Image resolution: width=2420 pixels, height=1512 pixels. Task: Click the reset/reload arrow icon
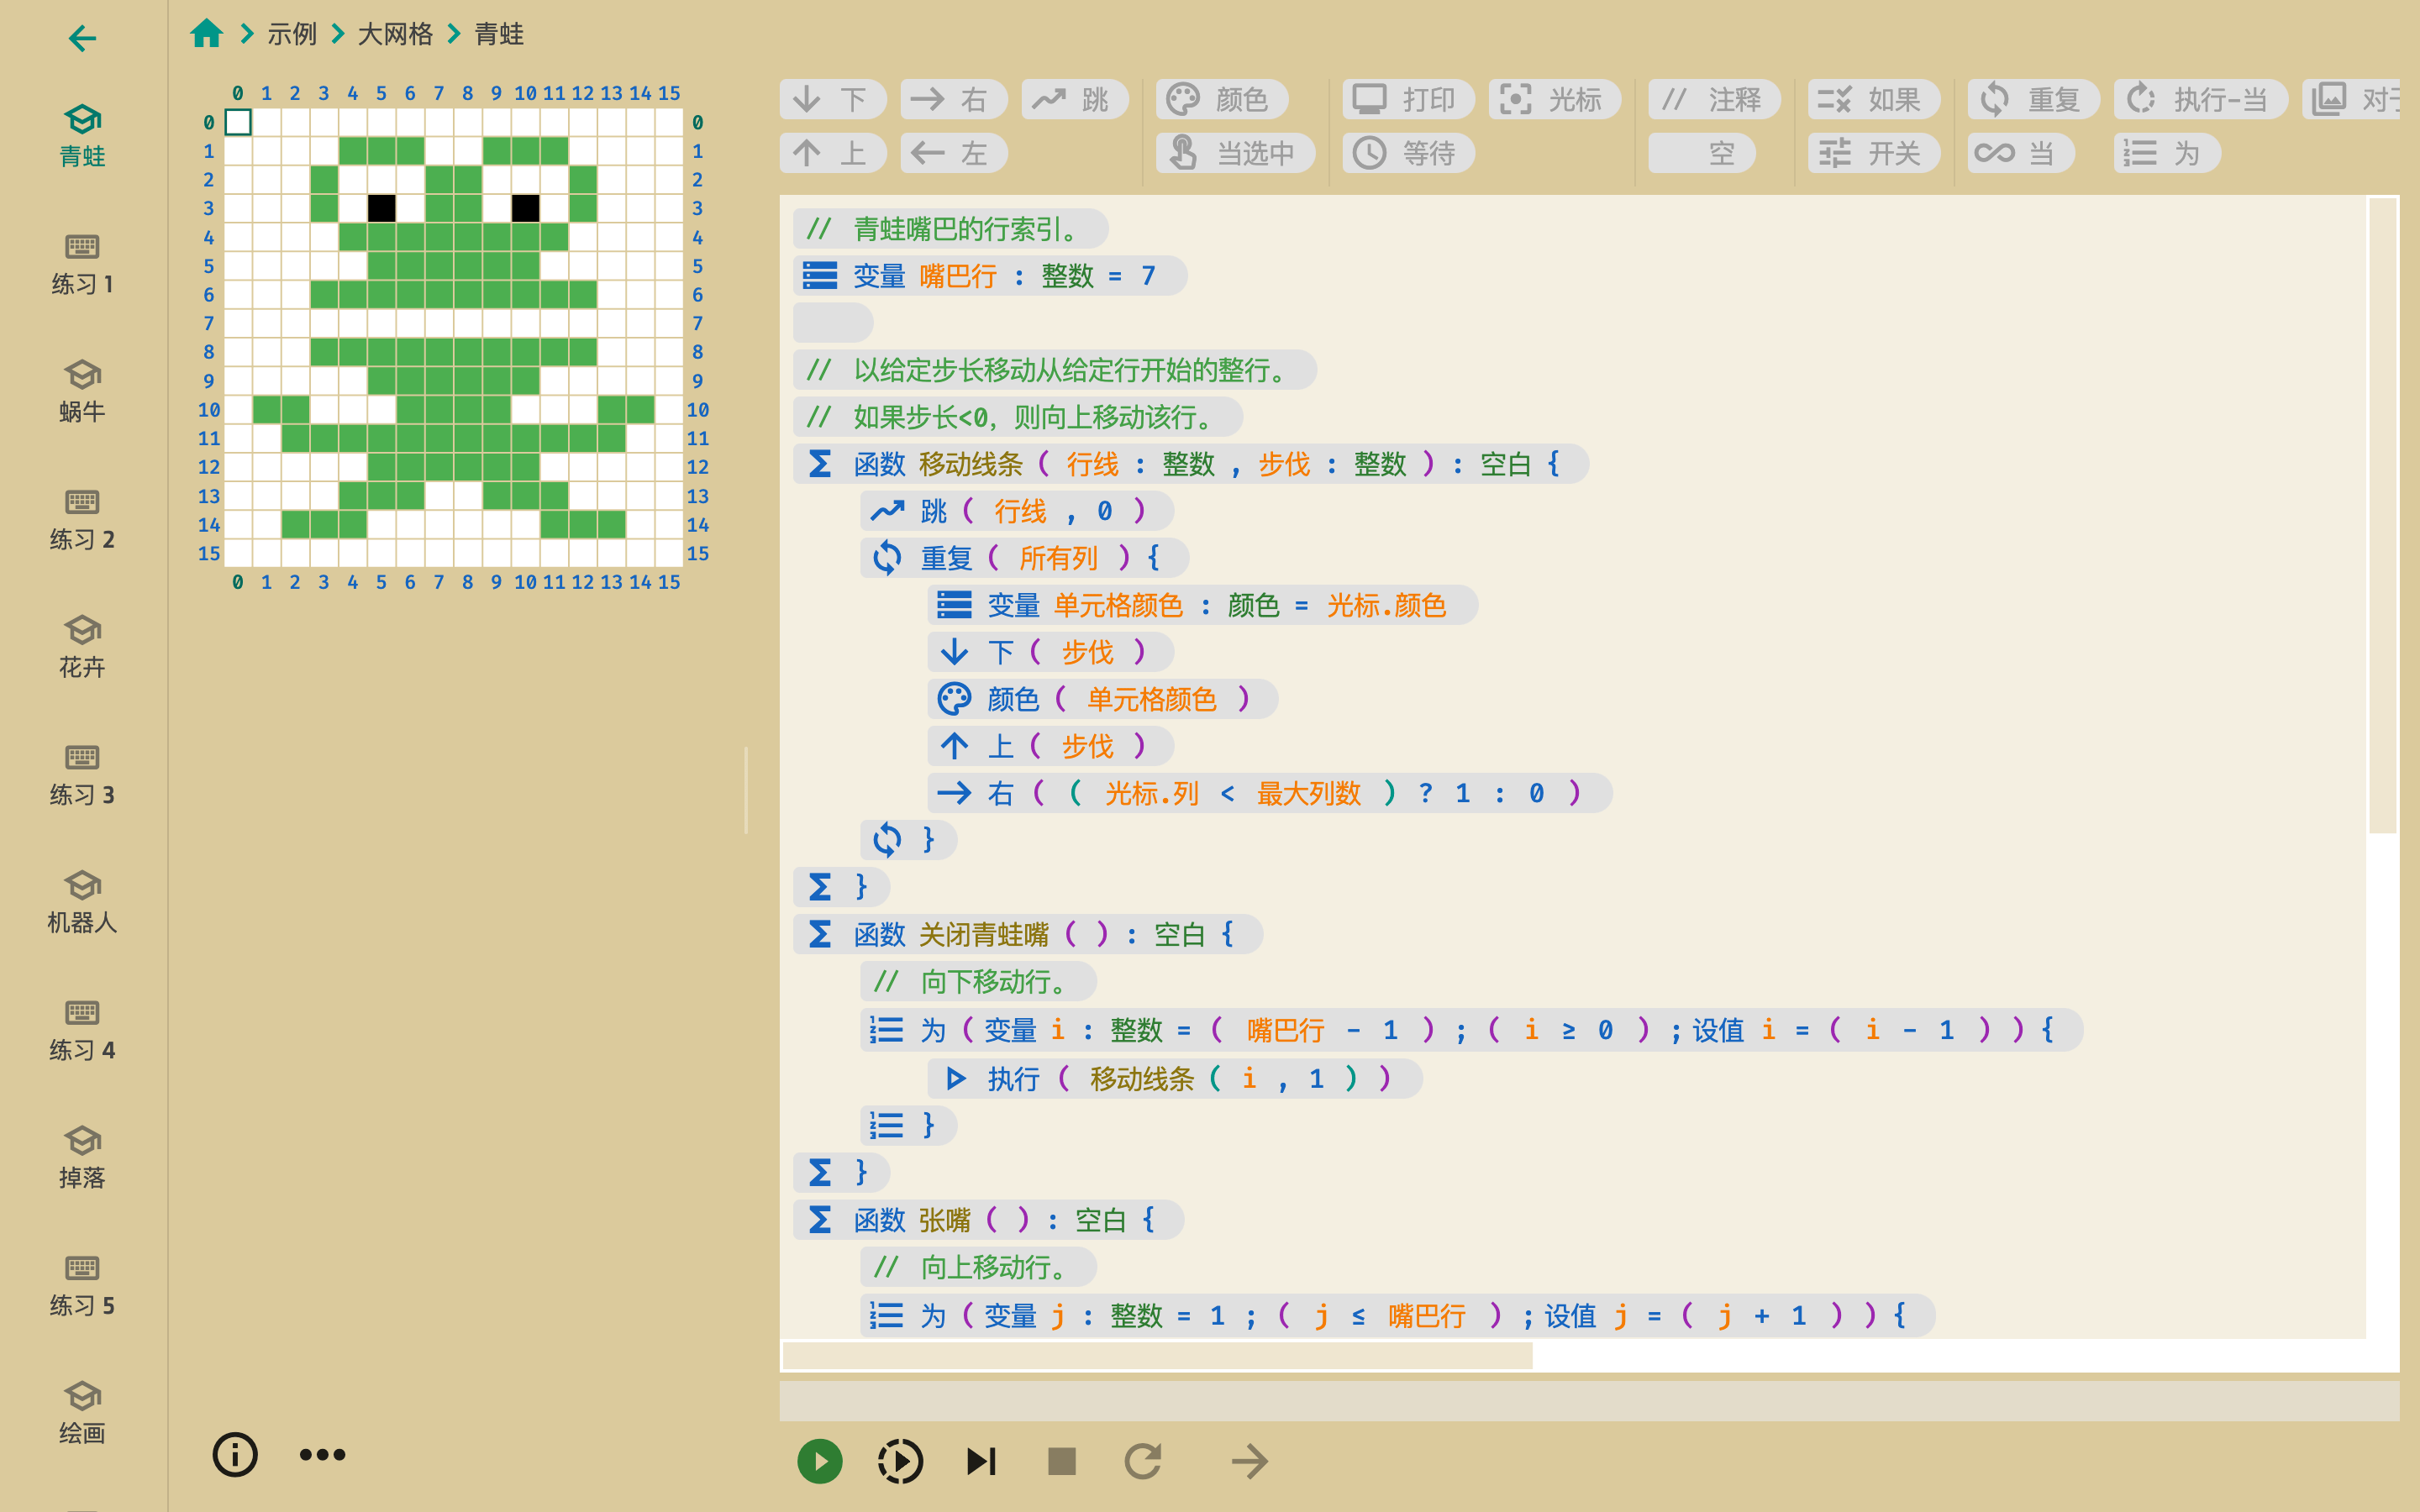point(1143,1461)
